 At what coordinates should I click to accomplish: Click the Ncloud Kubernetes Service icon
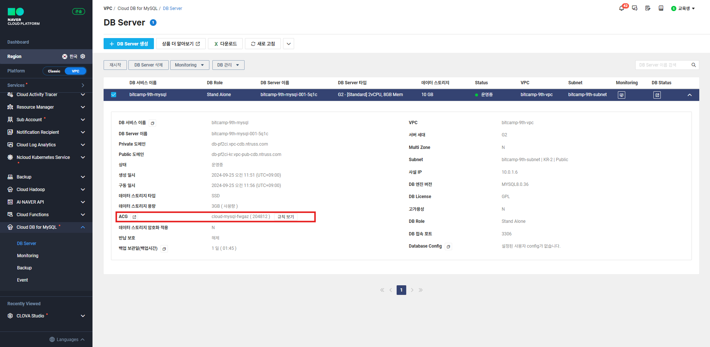pos(10,157)
